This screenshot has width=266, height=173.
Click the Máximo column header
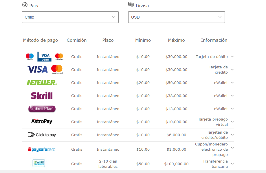tap(177, 40)
